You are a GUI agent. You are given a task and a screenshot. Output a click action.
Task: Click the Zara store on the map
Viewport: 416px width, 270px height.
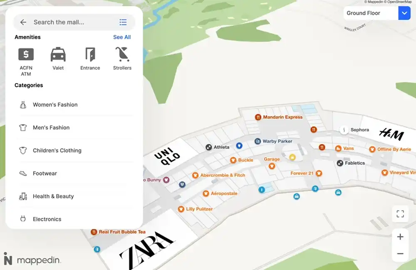[x=146, y=250]
